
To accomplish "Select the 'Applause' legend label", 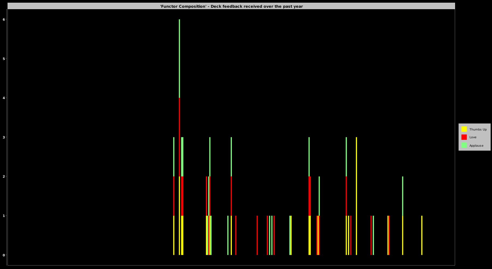I will pyautogui.click(x=476, y=146).
